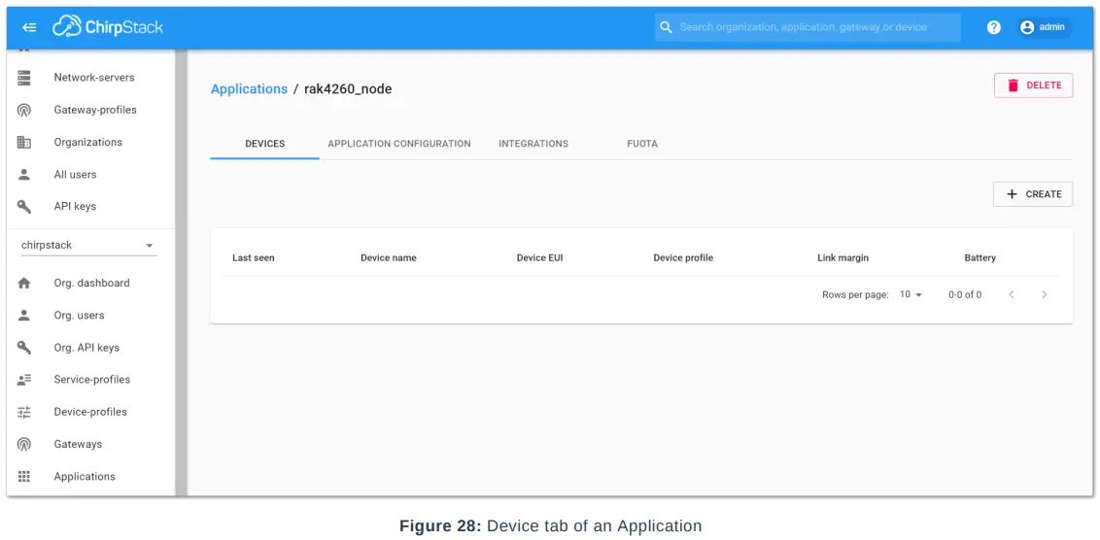The image size is (1100, 540).
Task: Click the admin user avatar icon
Action: click(x=1027, y=27)
